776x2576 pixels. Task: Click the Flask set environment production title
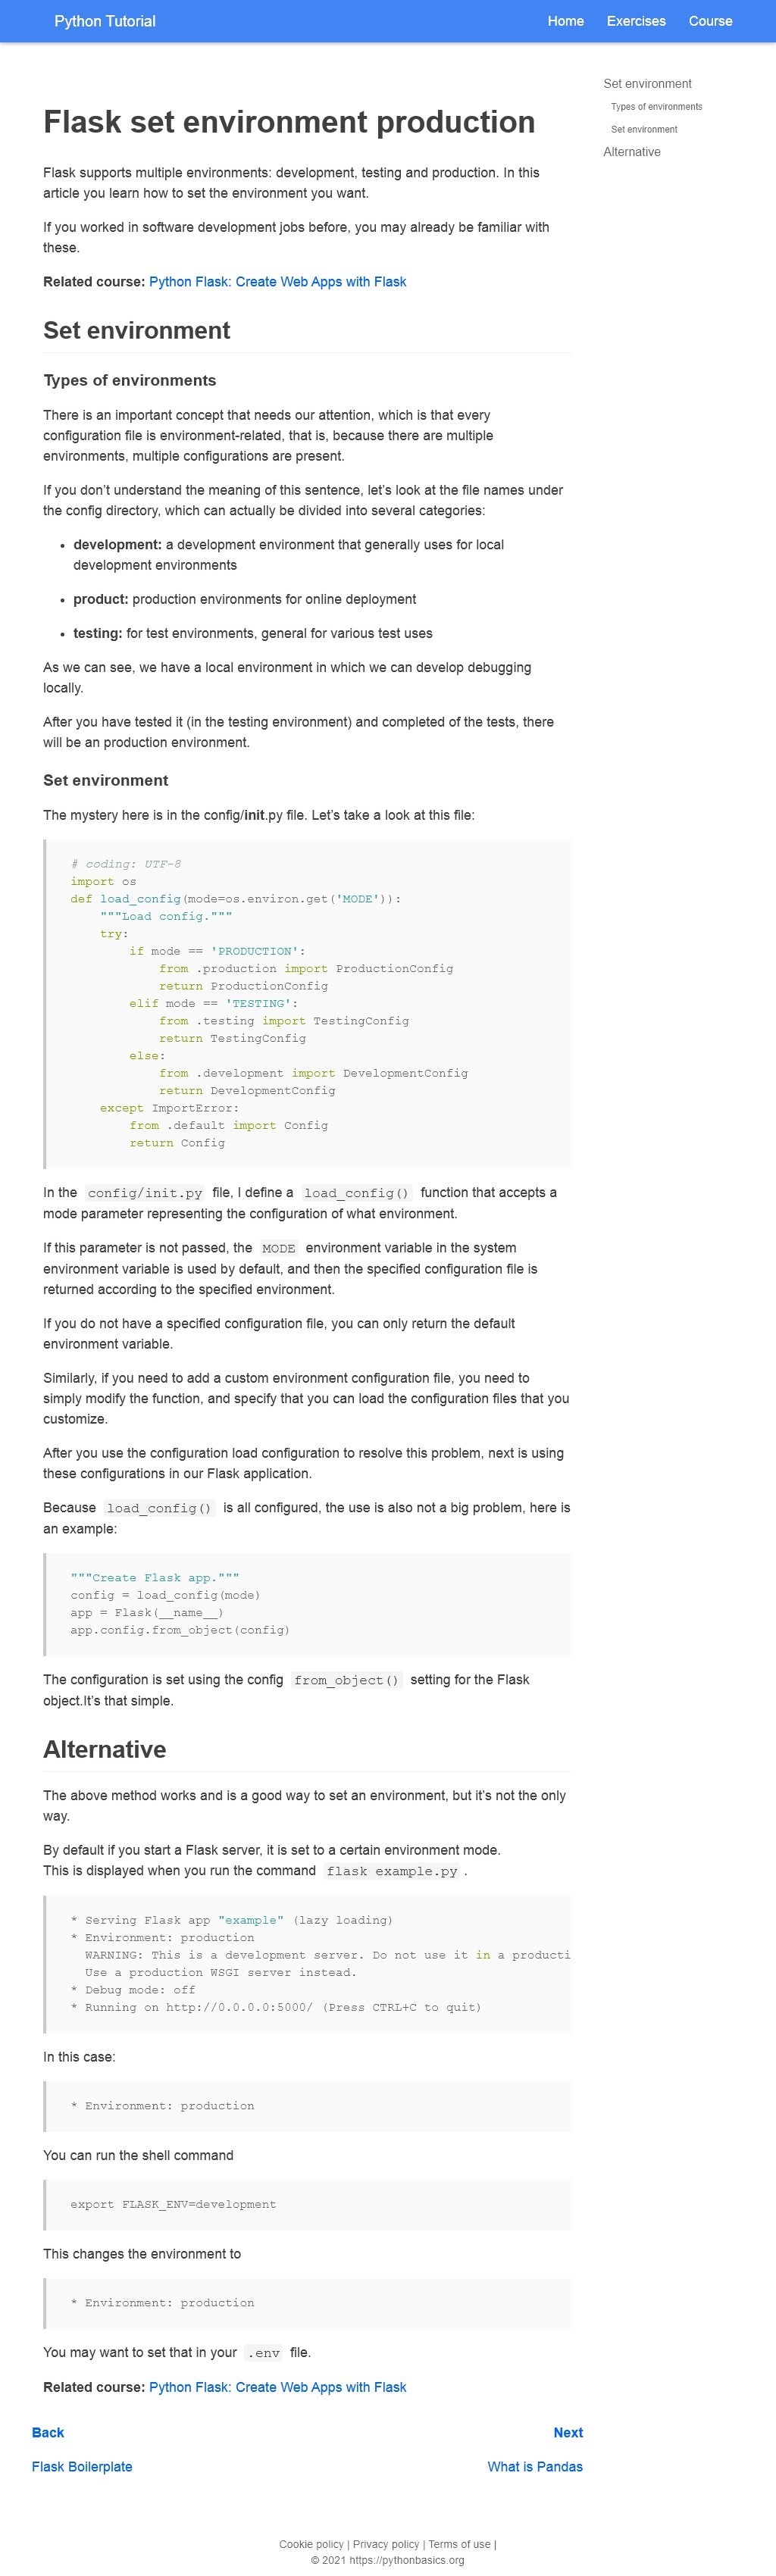point(289,122)
